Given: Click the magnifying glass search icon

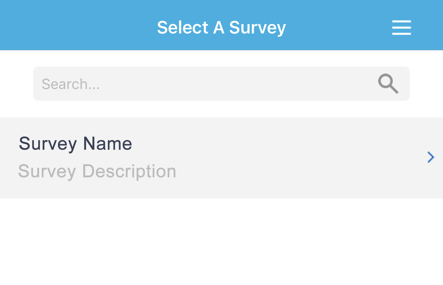Looking at the screenshot, I should point(388,83).
